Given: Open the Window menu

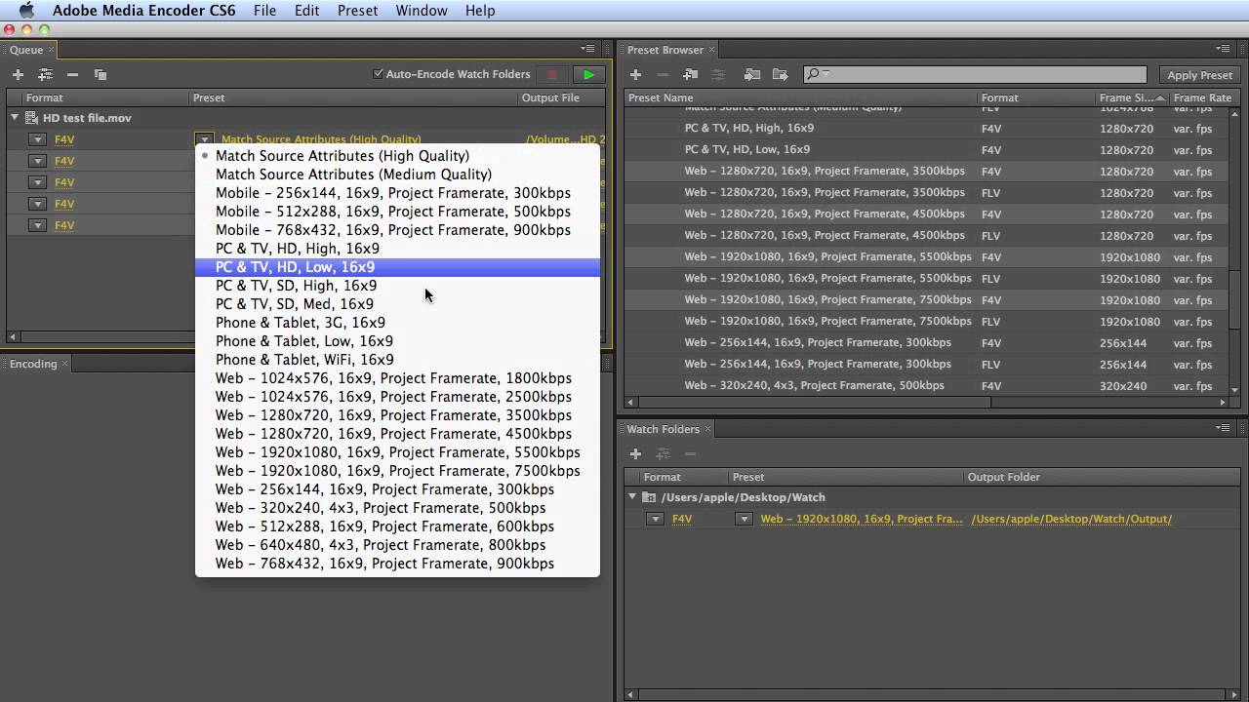Looking at the screenshot, I should 422,11.
